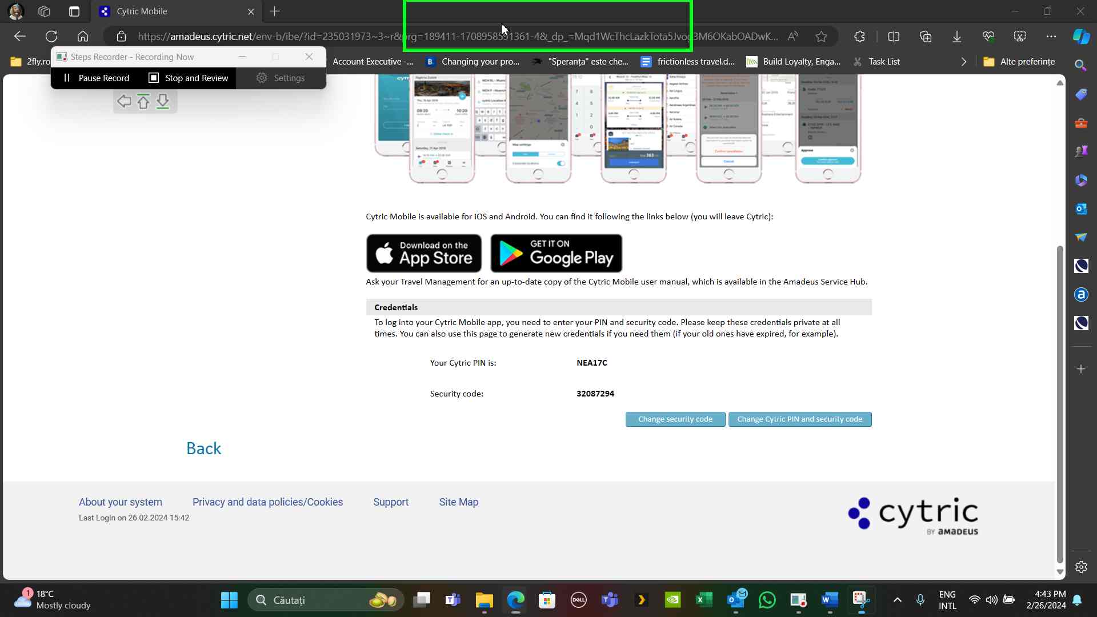Screen dimensions: 1097x617
Task: Pause the Steps Recorder recording
Action: click(x=97, y=78)
